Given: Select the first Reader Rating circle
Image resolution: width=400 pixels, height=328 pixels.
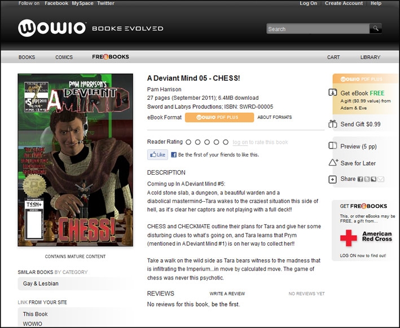Looking at the screenshot, I should [x=188, y=142].
